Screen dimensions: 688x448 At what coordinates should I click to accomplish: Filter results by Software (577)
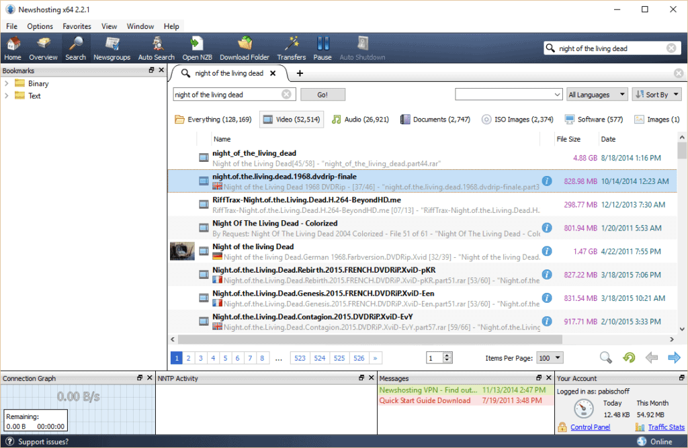coord(594,120)
